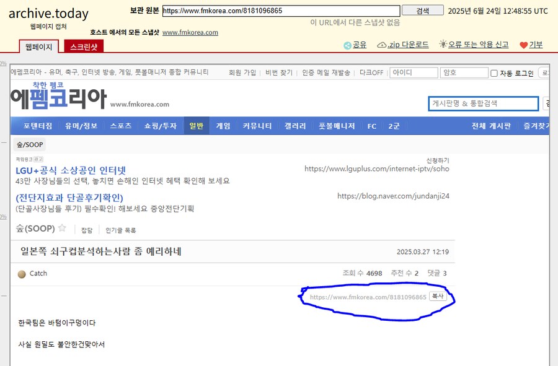Open LGU+공식 소상공인 인터넷 ad link
558x366 pixels.
(71, 170)
